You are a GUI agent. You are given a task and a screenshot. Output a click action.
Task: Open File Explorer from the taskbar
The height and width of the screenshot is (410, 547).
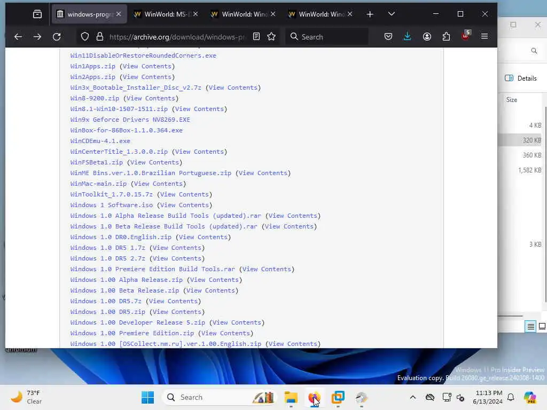[291, 397]
